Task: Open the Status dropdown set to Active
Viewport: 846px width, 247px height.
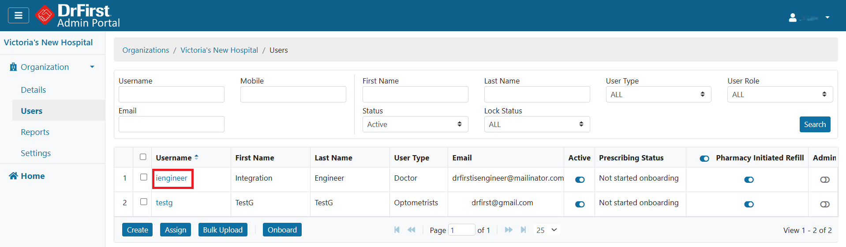Action: 415,124
